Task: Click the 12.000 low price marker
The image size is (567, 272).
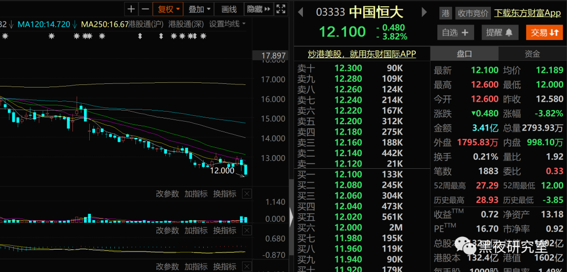Action: (222, 171)
